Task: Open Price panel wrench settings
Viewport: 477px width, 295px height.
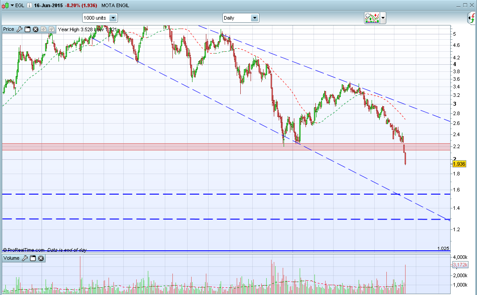Action: 19,29
